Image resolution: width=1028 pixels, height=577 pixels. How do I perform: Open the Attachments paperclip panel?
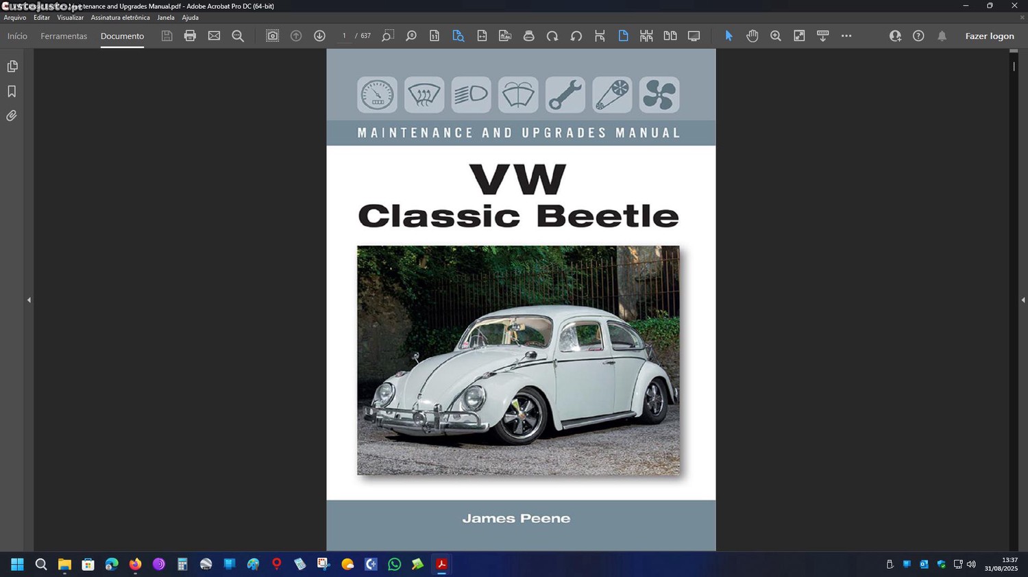point(12,116)
